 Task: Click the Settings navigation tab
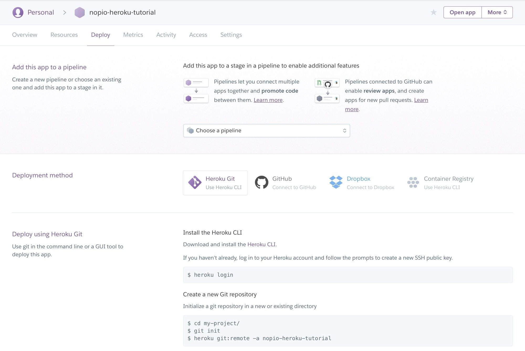pos(231,35)
